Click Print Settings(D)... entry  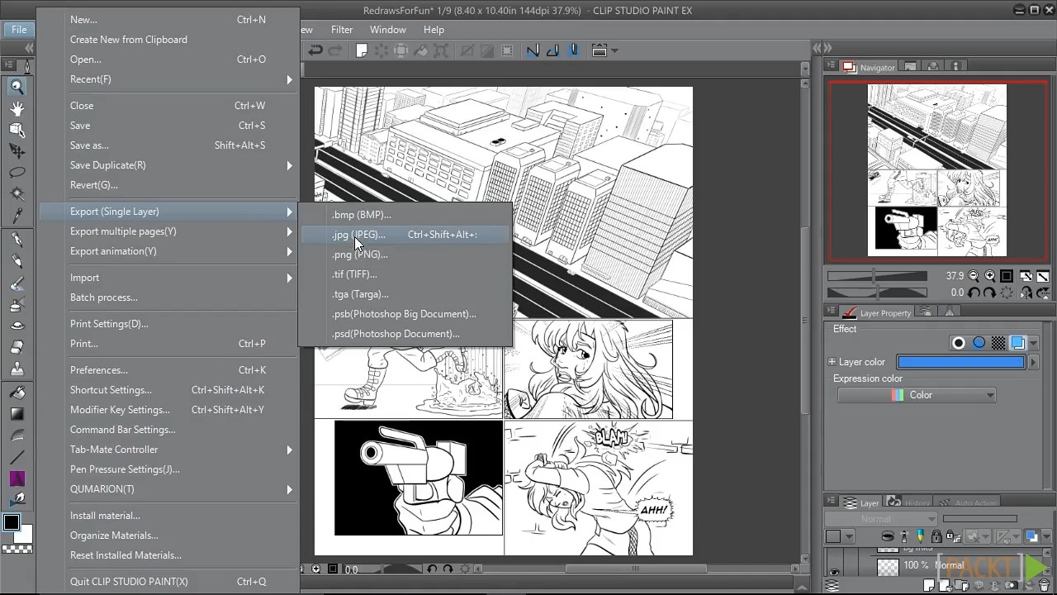pyautogui.click(x=168, y=324)
